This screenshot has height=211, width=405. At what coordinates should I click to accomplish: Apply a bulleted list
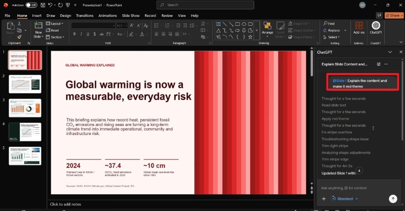click(x=156, y=26)
